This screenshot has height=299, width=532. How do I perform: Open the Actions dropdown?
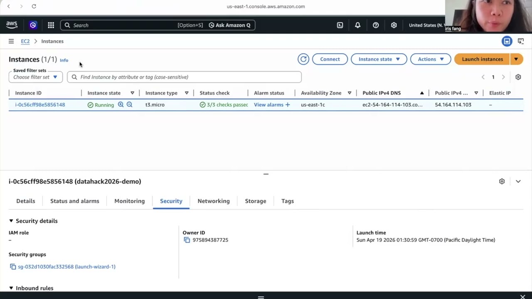click(x=431, y=59)
